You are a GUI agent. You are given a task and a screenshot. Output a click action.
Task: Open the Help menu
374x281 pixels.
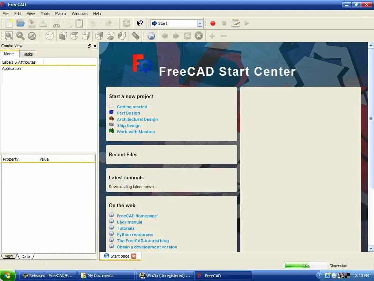(97, 14)
